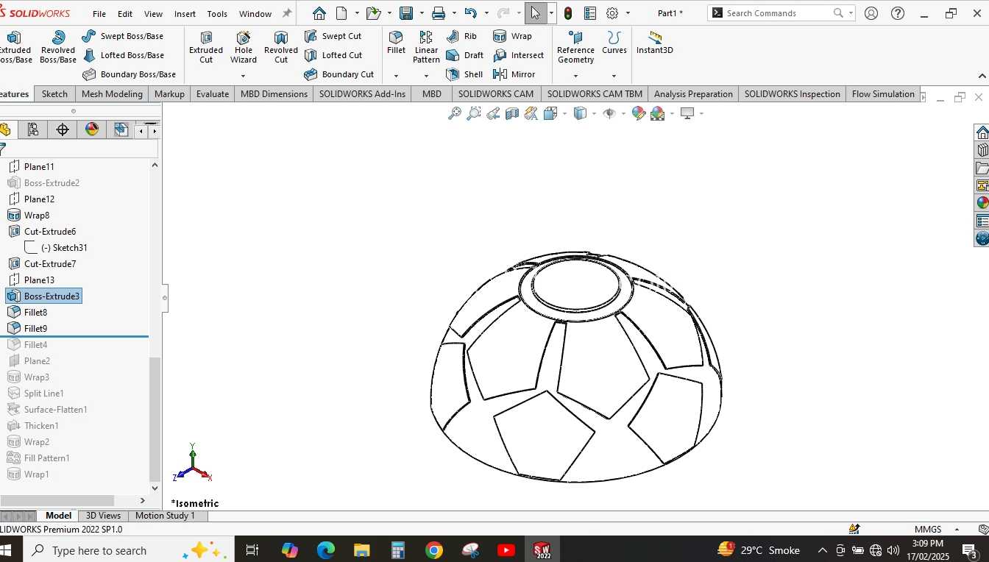Viewport: 989px width, 562px height.
Task: Open the File Properties icon
Action: pyautogui.click(x=590, y=13)
